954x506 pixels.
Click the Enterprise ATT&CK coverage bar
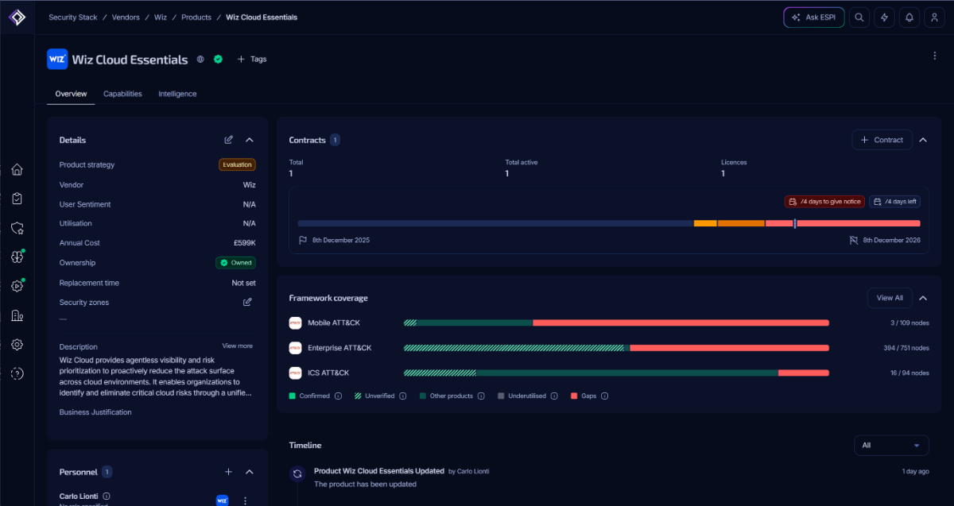(x=616, y=348)
